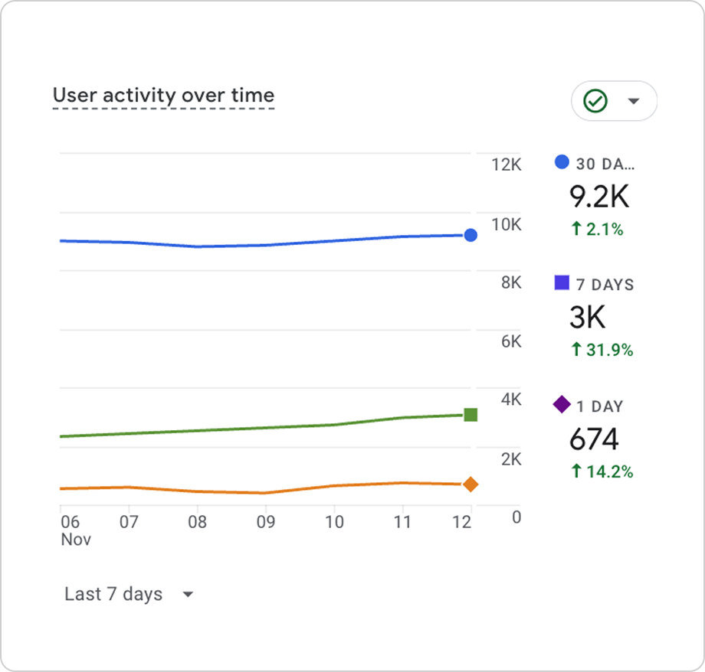Open the User activity over time report

tap(163, 95)
